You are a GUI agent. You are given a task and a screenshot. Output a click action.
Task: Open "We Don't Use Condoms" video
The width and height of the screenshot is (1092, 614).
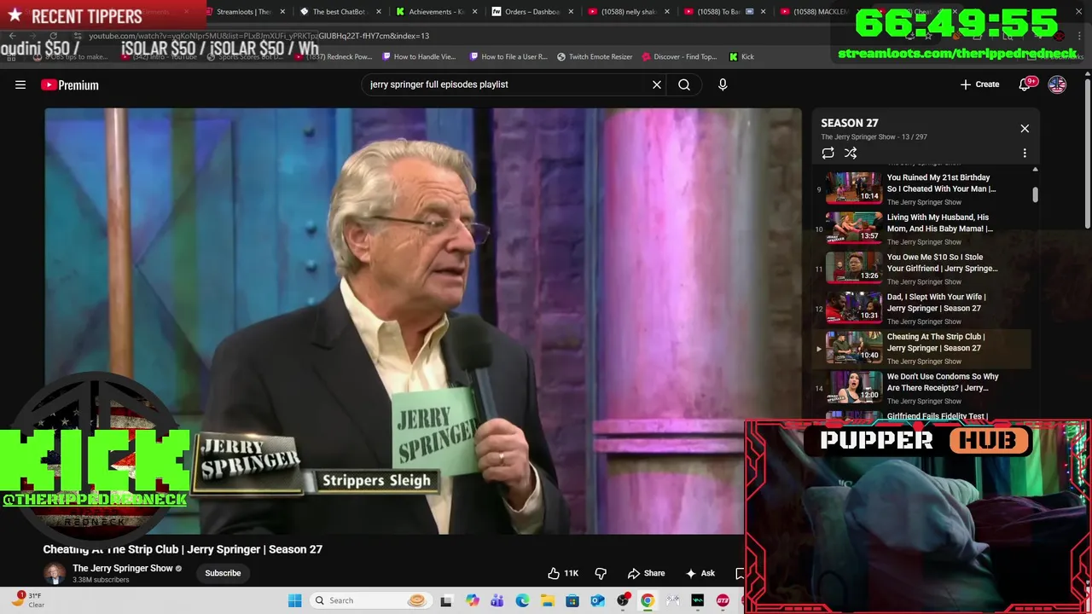click(922, 387)
